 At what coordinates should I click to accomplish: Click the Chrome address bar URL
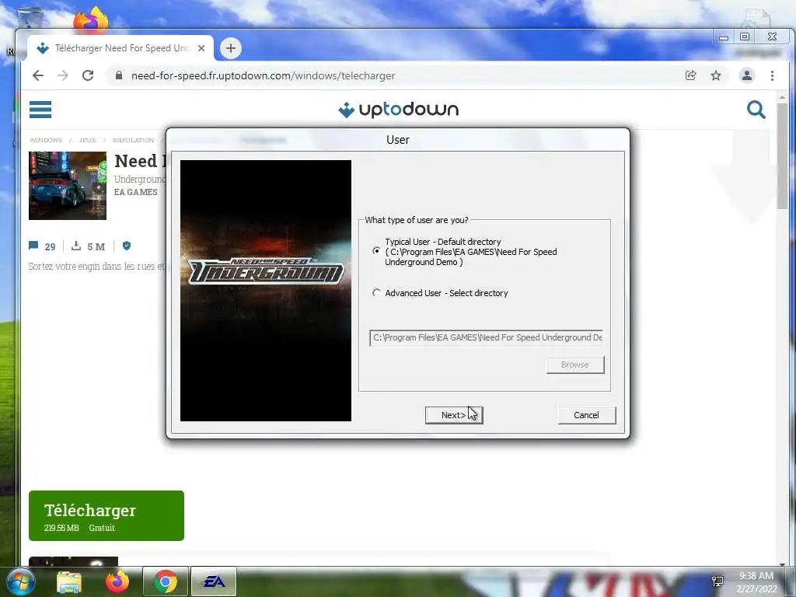click(x=263, y=75)
